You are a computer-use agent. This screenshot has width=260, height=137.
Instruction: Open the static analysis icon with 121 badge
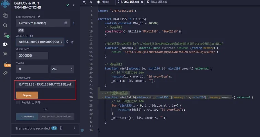[x=6, y=64]
